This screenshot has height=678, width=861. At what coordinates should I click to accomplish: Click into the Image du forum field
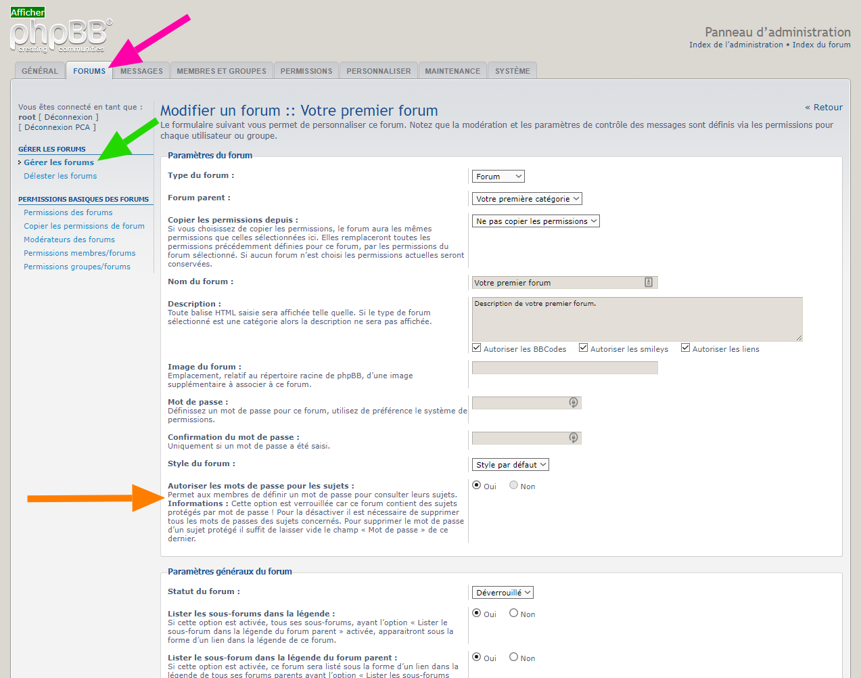pos(564,367)
